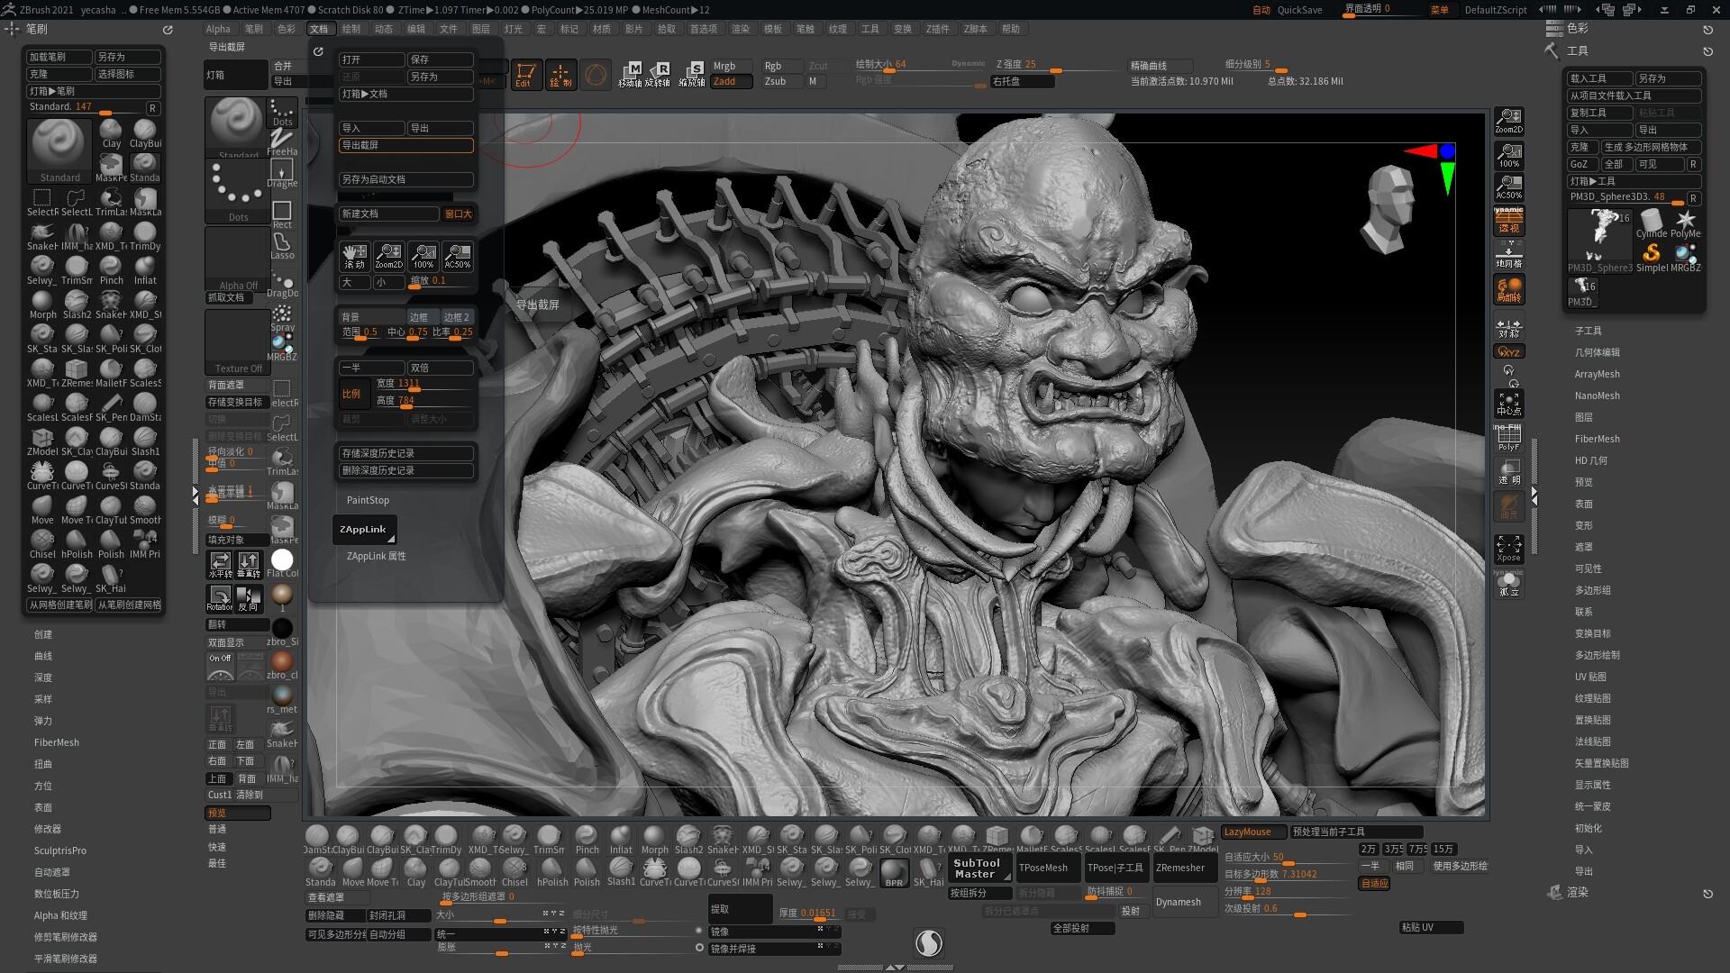Image resolution: width=1730 pixels, height=973 pixels.
Task: Click QuickSave in the title bar
Action: [x=1299, y=10]
